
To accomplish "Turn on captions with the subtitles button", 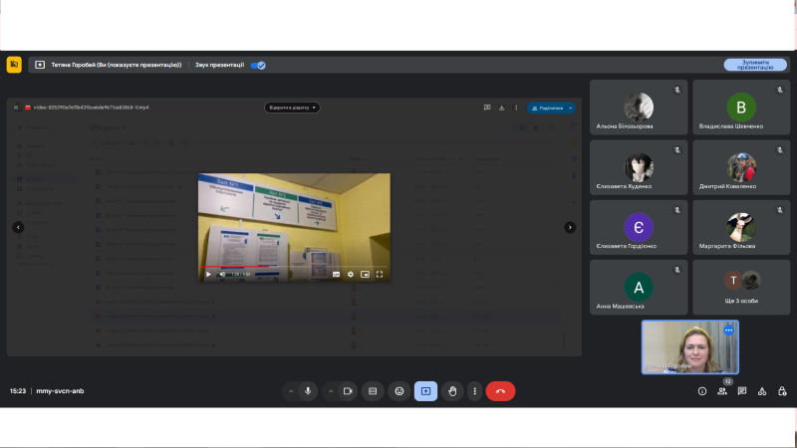I will tap(373, 391).
